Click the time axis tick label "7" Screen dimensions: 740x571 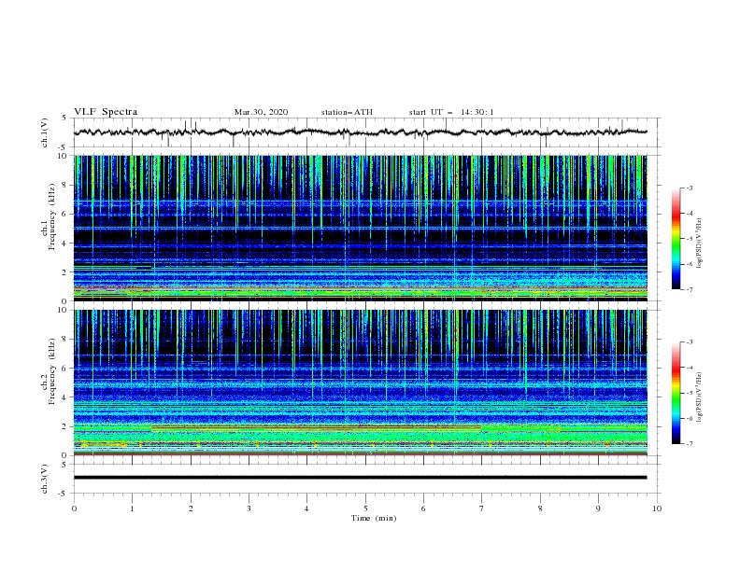[x=482, y=508]
